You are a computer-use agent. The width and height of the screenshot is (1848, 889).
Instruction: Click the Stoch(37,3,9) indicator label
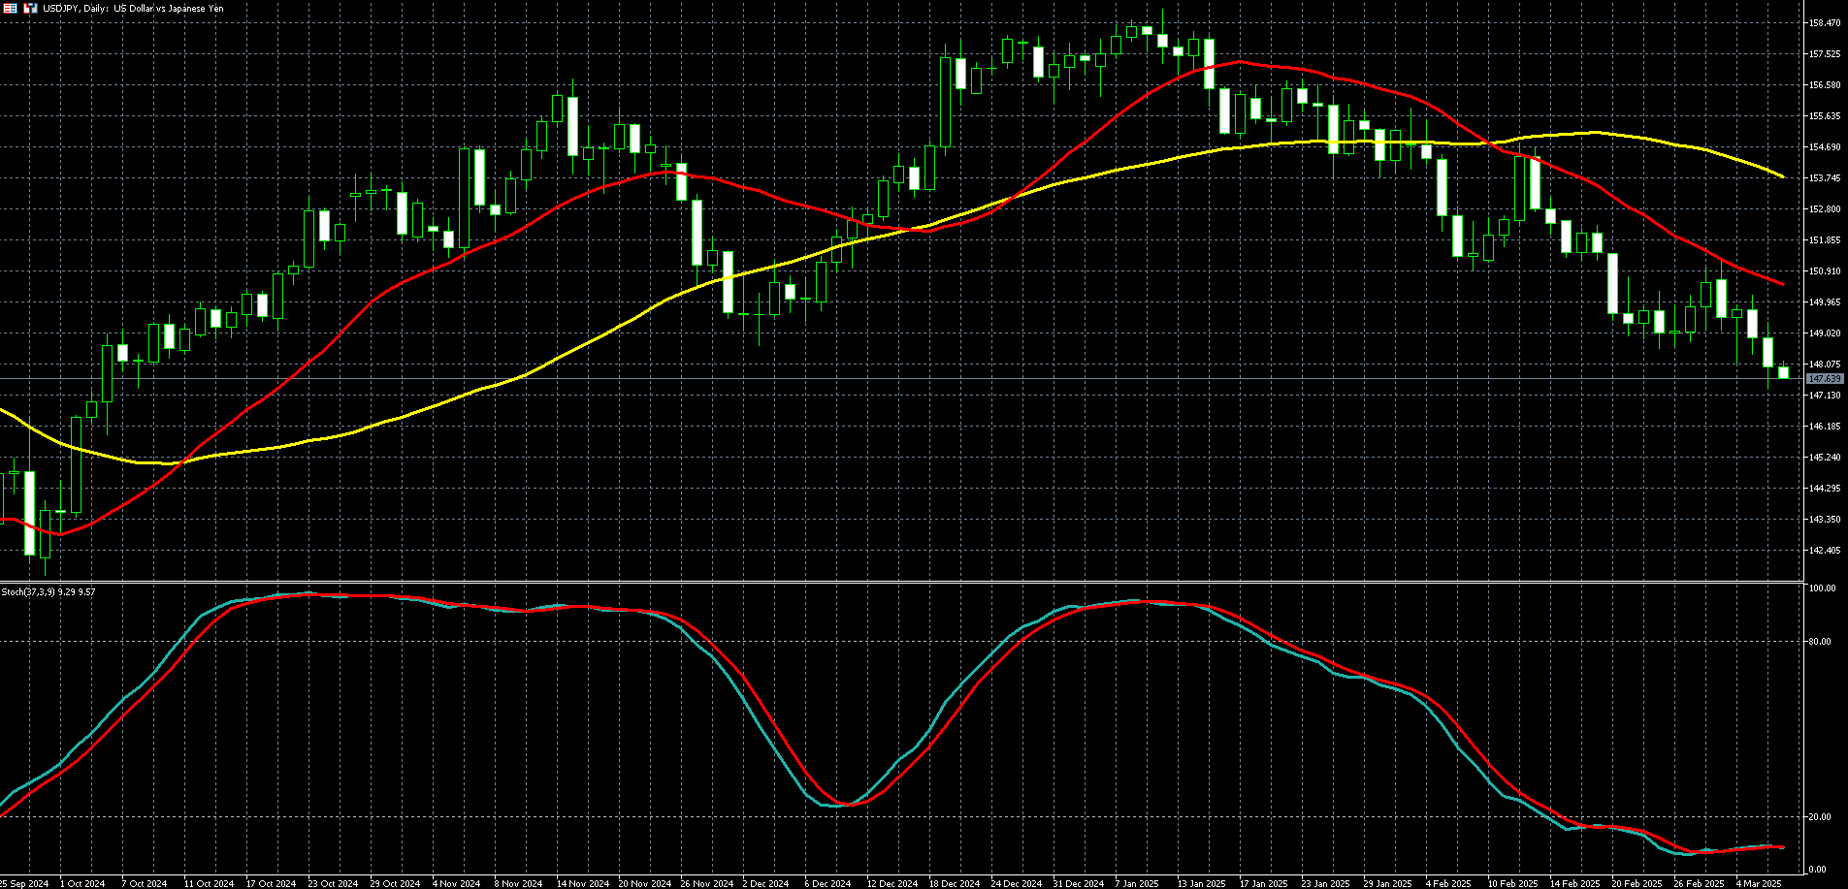(x=49, y=591)
